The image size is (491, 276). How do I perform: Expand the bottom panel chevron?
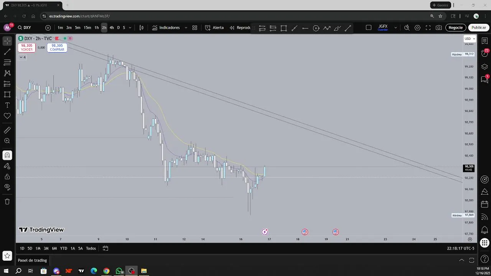click(461, 260)
